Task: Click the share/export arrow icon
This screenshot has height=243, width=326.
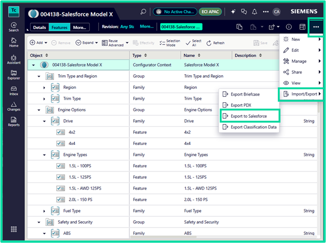Action: [272, 27]
